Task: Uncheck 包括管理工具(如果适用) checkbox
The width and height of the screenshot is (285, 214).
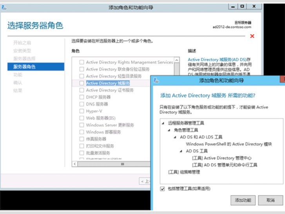Action: coord(162,189)
